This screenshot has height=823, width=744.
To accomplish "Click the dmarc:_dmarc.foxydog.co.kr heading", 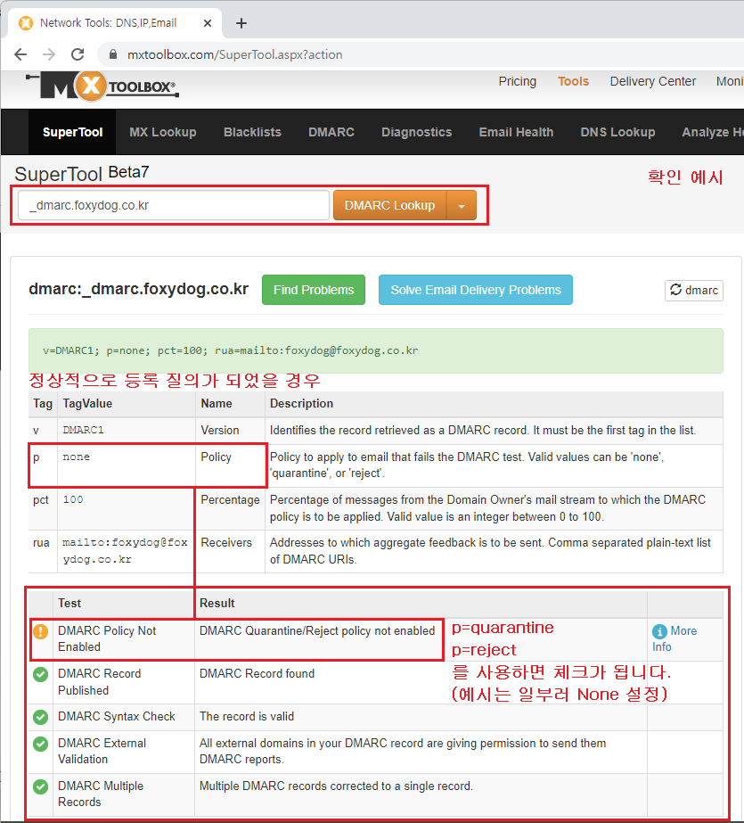I will (138, 289).
